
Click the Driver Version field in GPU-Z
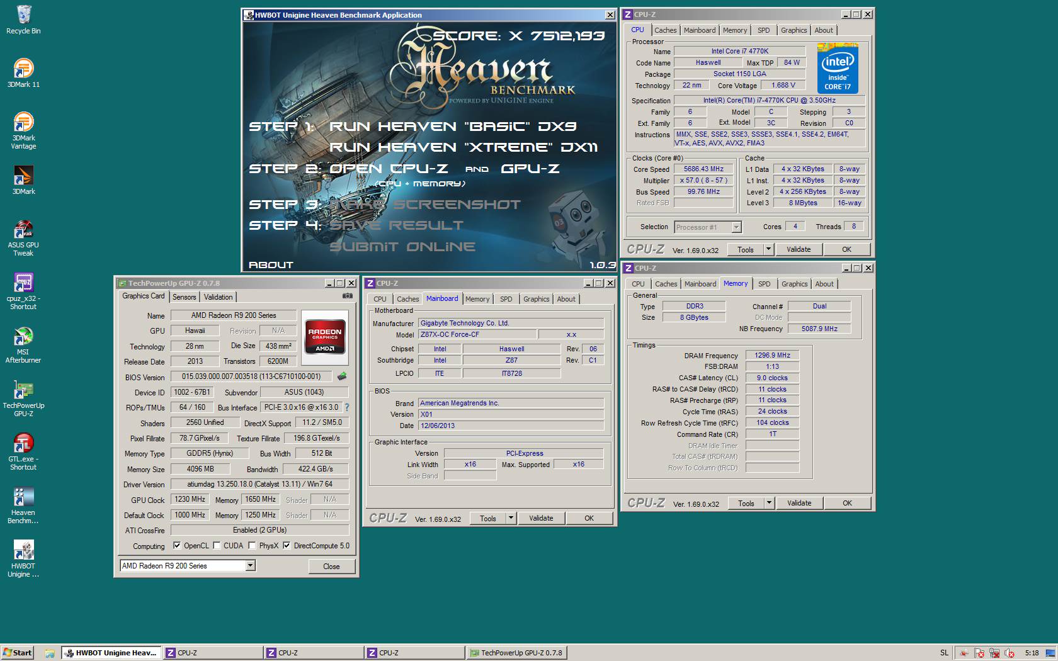coord(259,484)
